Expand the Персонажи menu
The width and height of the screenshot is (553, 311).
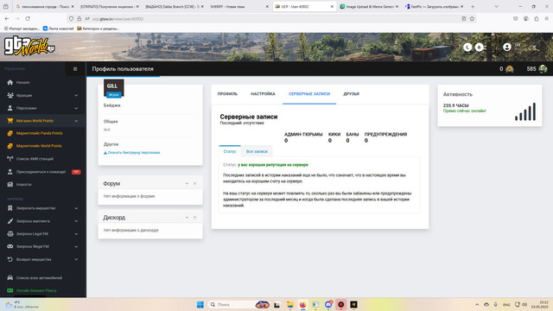(43, 108)
